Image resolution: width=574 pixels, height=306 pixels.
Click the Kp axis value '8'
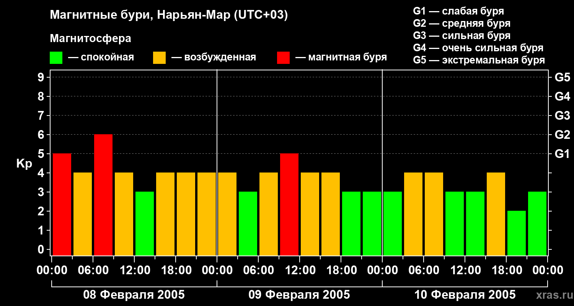[x=41, y=96]
